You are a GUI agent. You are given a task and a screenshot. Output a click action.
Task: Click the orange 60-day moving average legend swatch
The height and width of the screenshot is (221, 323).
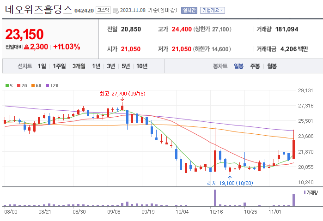pos(33,86)
